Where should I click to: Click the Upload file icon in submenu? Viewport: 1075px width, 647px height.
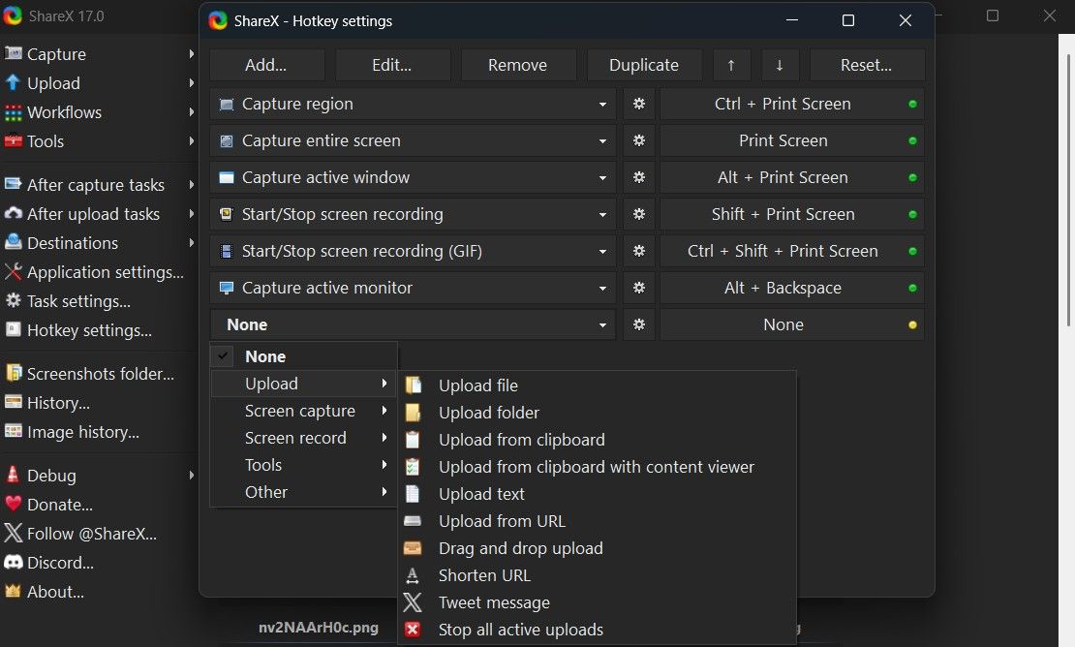pyautogui.click(x=413, y=385)
